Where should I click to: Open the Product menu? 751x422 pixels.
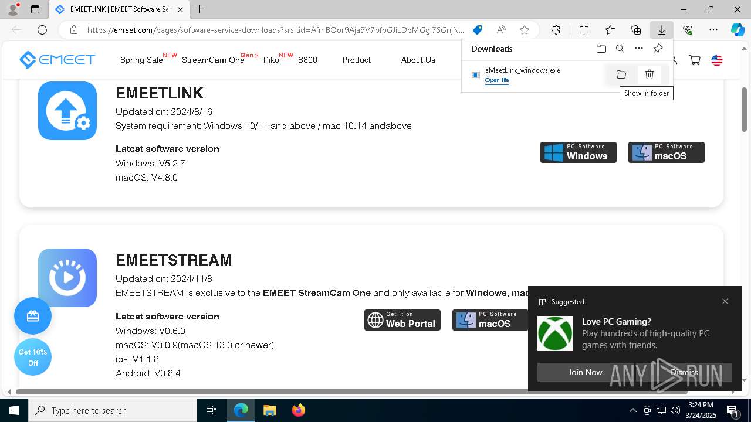click(356, 60)
